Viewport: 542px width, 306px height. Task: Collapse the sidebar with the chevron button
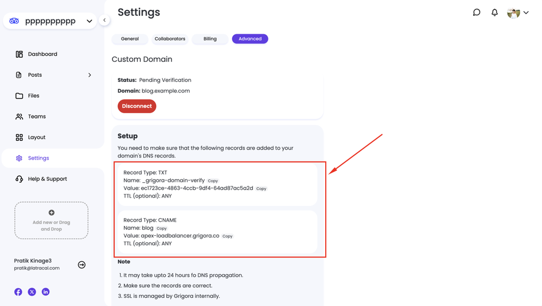coord(104,20)
